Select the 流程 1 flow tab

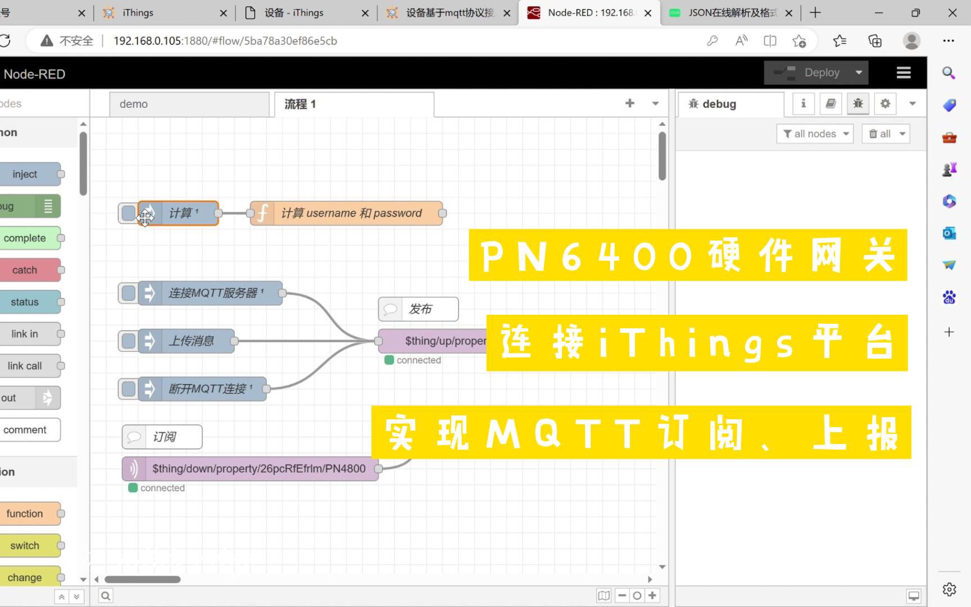click(354, 104)
